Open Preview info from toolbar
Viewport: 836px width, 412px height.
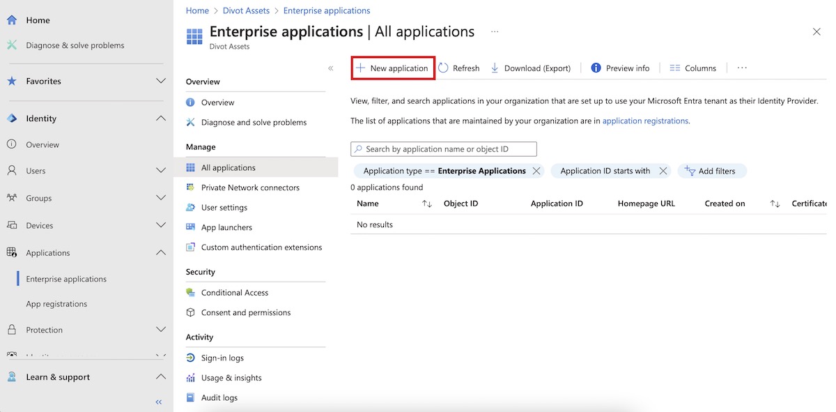coord(620,68)
